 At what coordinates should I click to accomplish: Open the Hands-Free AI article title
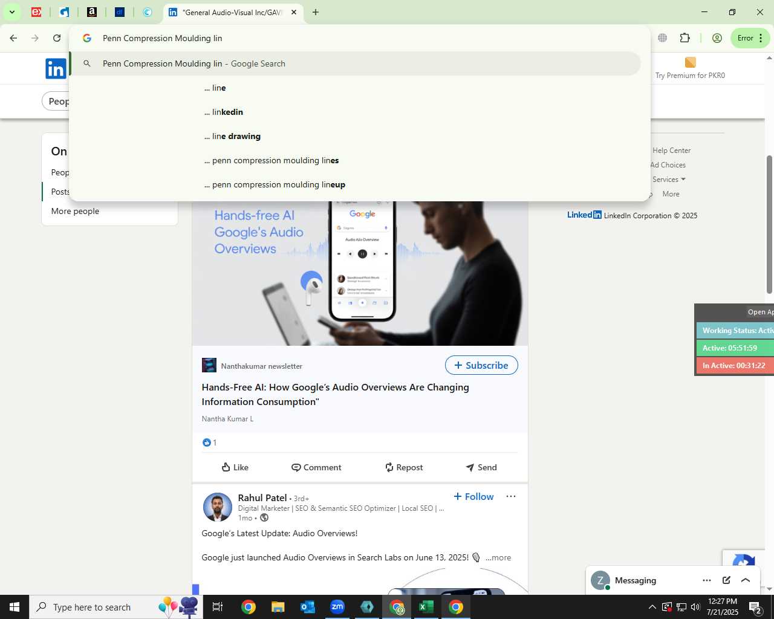pyautogui.click(x=335, y=394)
